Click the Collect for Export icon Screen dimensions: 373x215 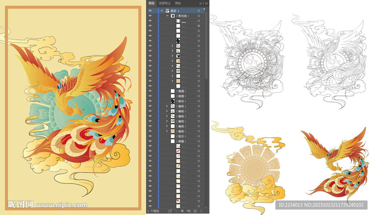point(170,211)
